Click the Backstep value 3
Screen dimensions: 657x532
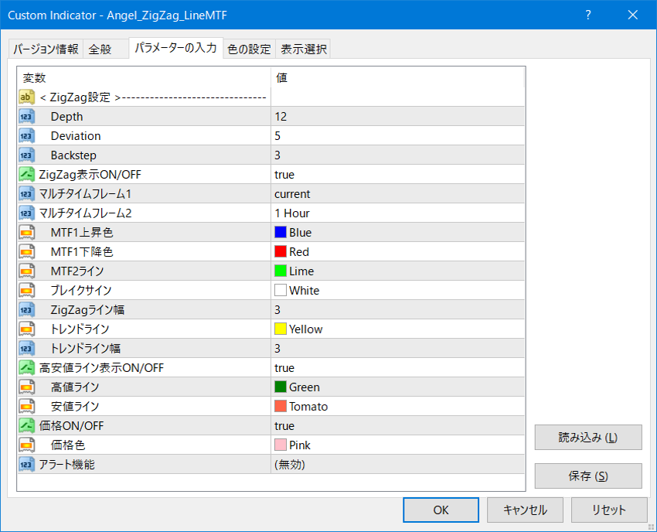click(397, 155)
